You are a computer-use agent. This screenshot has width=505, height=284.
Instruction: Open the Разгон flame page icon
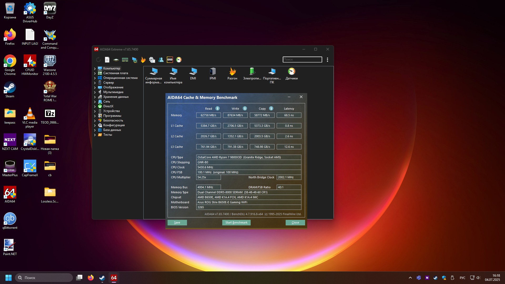pyautogui.click(x=233, y=74)
